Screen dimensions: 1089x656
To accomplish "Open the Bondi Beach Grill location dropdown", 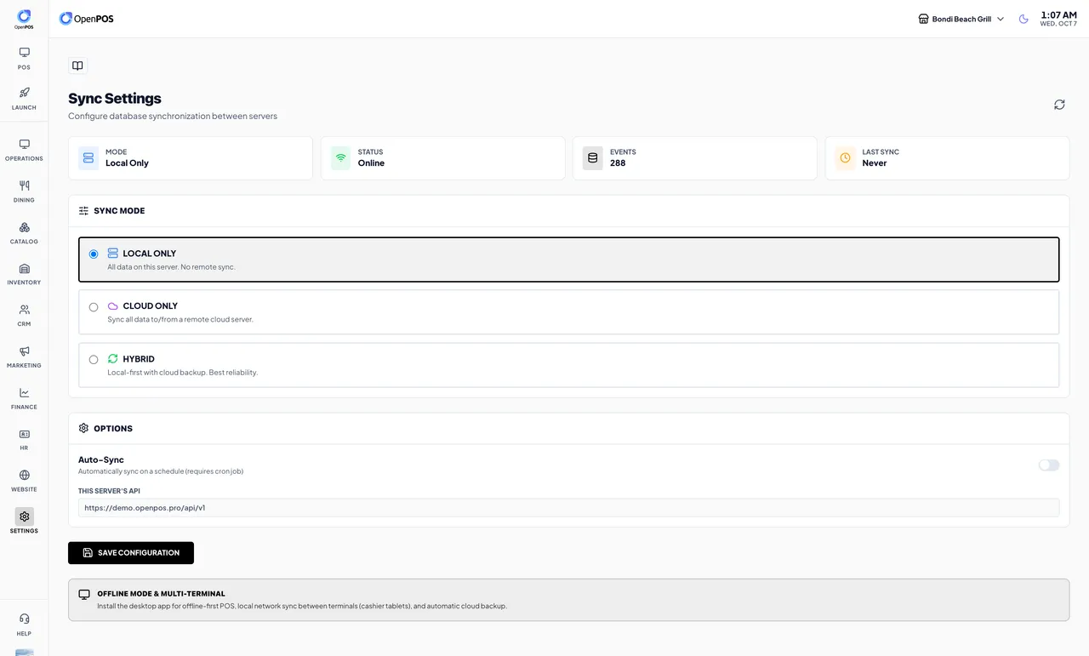I will 961,19.
